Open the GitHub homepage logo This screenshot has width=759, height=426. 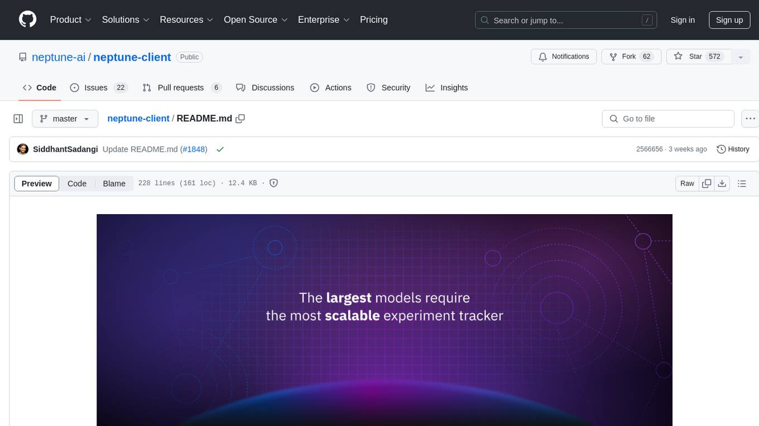27,20
